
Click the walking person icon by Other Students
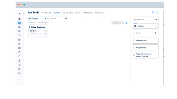(30, 27)
